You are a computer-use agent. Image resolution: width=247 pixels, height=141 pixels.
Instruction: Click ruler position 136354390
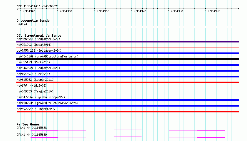[213, 11]
